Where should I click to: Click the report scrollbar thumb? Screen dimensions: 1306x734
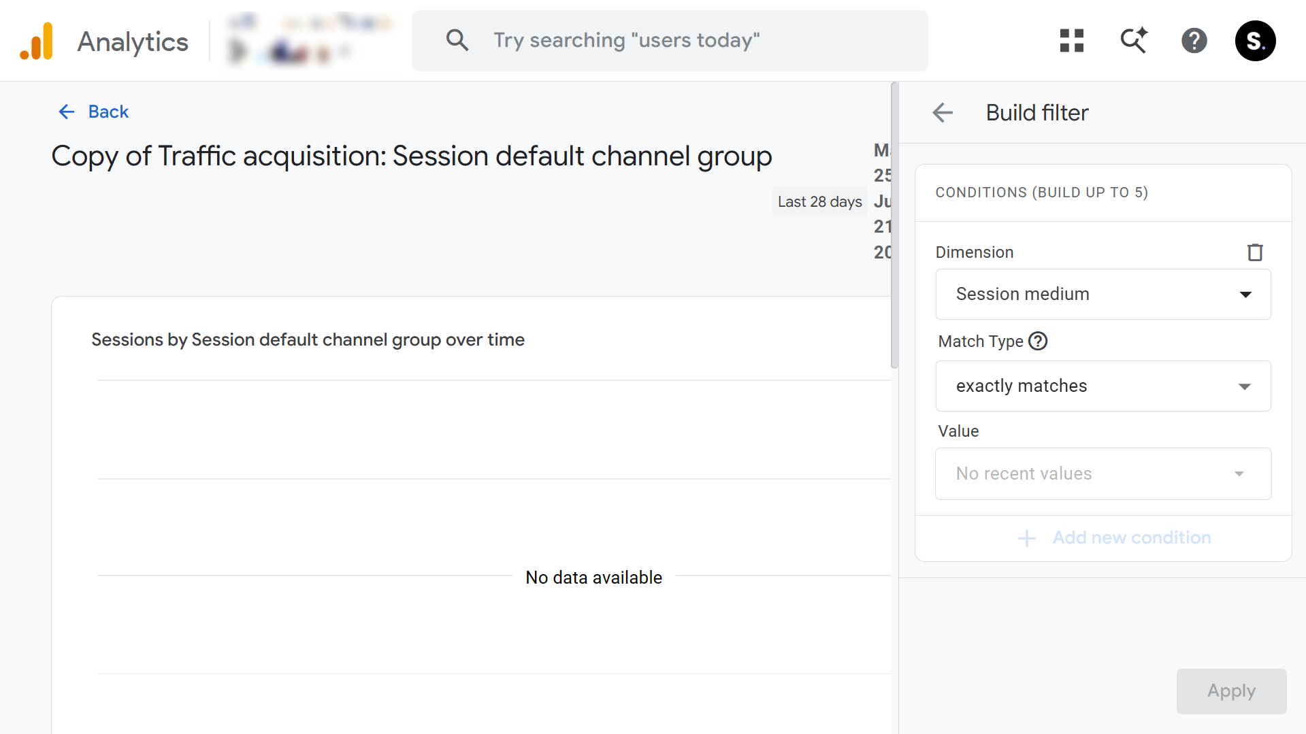(x=894, y=225)
